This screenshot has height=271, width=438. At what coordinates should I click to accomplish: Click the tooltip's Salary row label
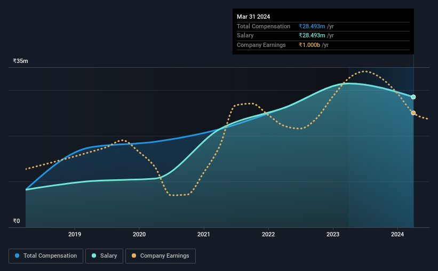[245, 36]
